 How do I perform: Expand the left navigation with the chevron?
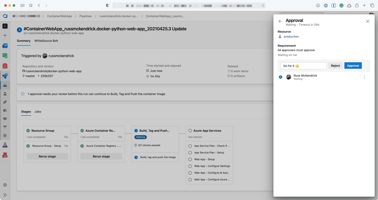pos(5,194)
